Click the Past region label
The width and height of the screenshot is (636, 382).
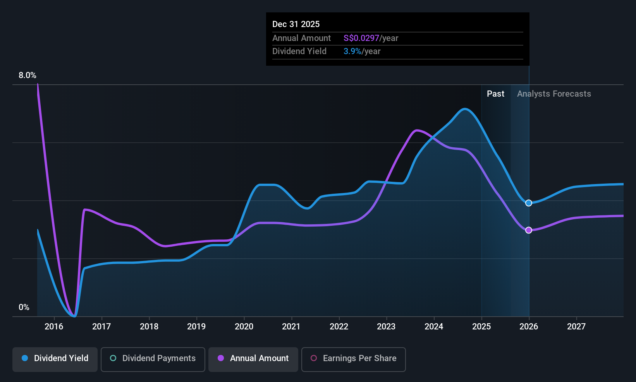[x=495, y=94]
